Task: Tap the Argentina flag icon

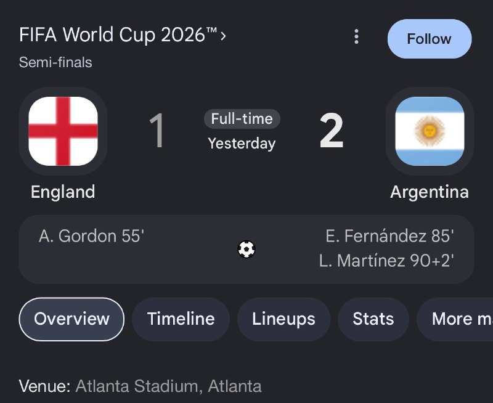Action: 430,131
